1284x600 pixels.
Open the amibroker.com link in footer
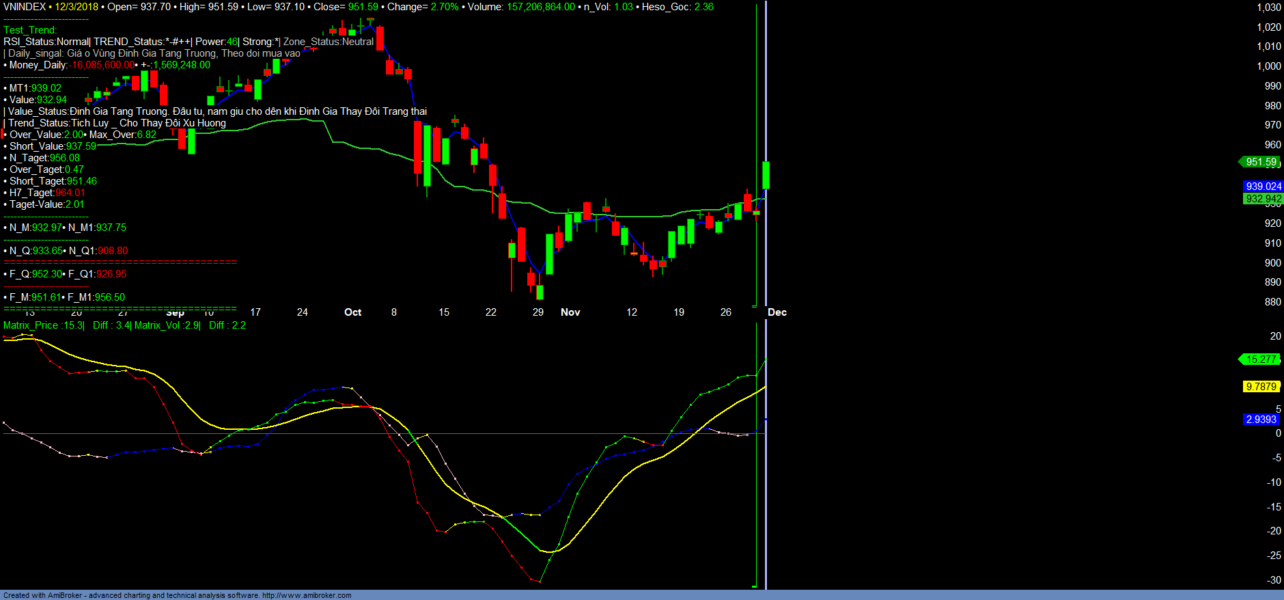pyautogui.click(x=307, y=595)
